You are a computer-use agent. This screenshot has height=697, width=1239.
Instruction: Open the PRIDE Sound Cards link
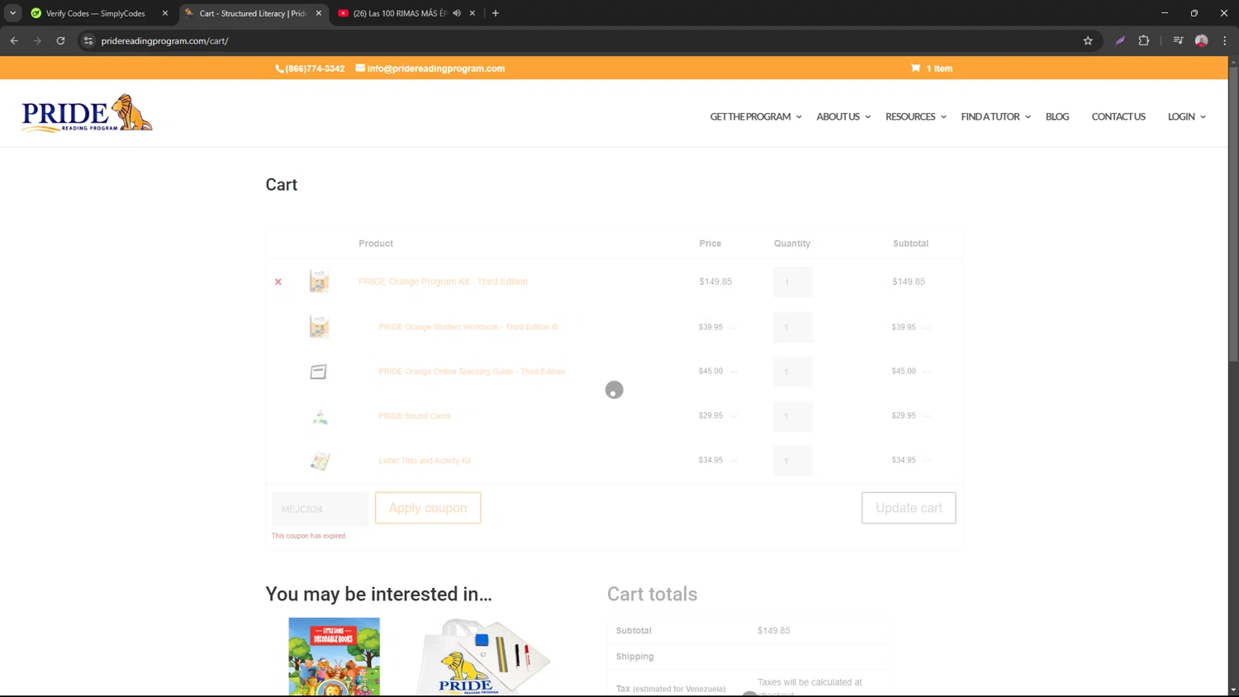tap(415, 416)
